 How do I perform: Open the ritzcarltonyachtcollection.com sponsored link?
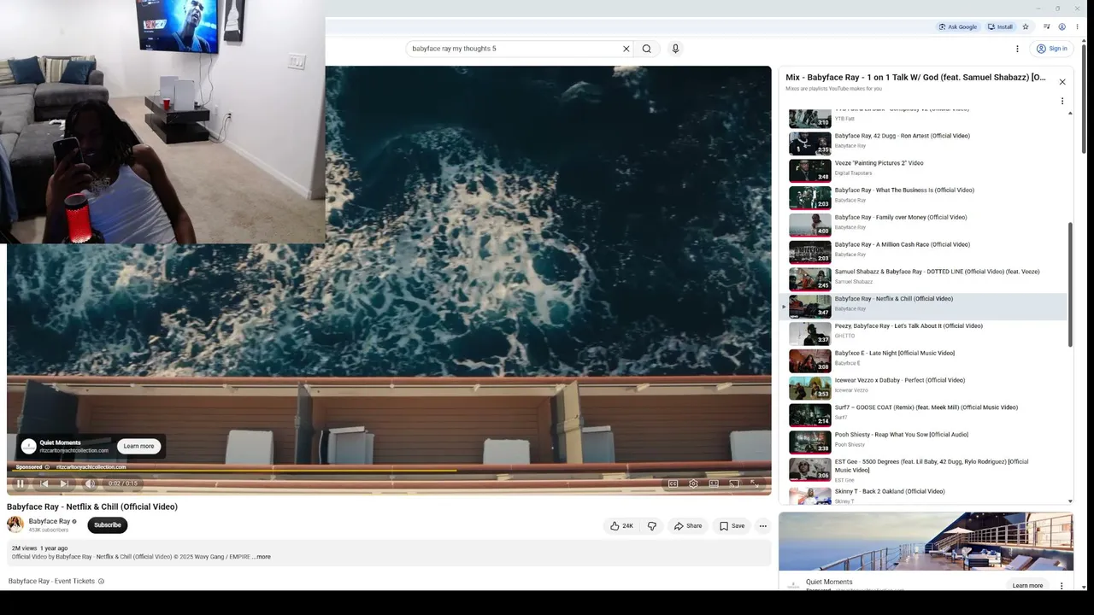(91, 467)
